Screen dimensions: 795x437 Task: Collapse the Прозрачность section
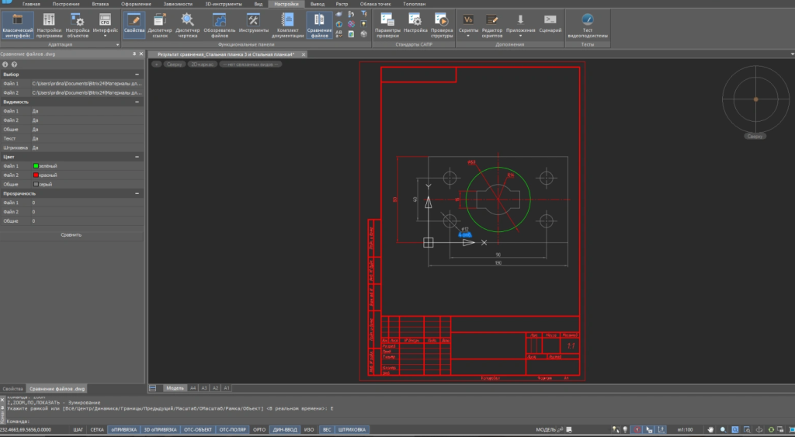point(137,193)
